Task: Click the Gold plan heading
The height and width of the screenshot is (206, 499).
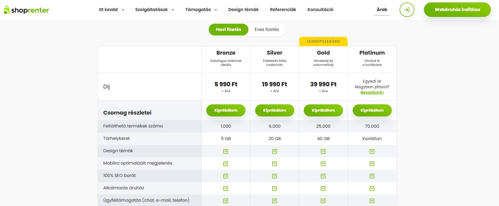Action: click(323, 53)
